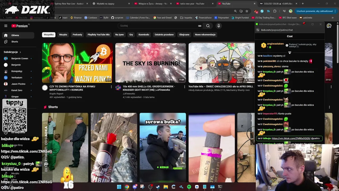Expand the Subskrypcje section arrow
The width and height of the screenshot is (339, 191).
pyautogui.click(x=20, y=52)
